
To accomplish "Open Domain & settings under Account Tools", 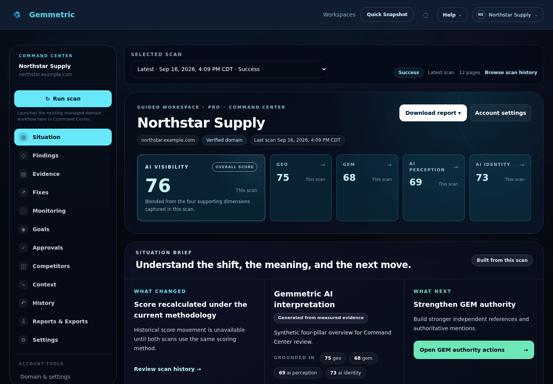I will (x=45, y=377).
